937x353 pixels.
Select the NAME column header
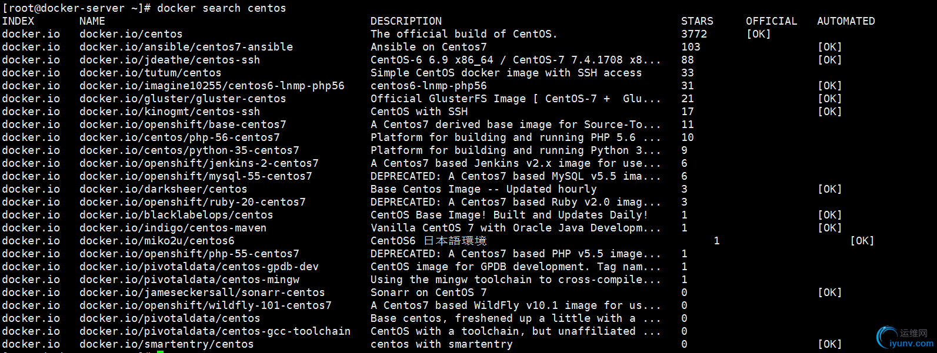pyautogui.click(x=92, y=21)
